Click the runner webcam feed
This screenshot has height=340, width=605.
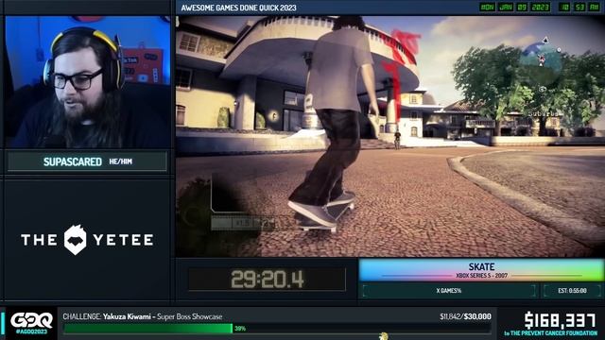[88, 82]
